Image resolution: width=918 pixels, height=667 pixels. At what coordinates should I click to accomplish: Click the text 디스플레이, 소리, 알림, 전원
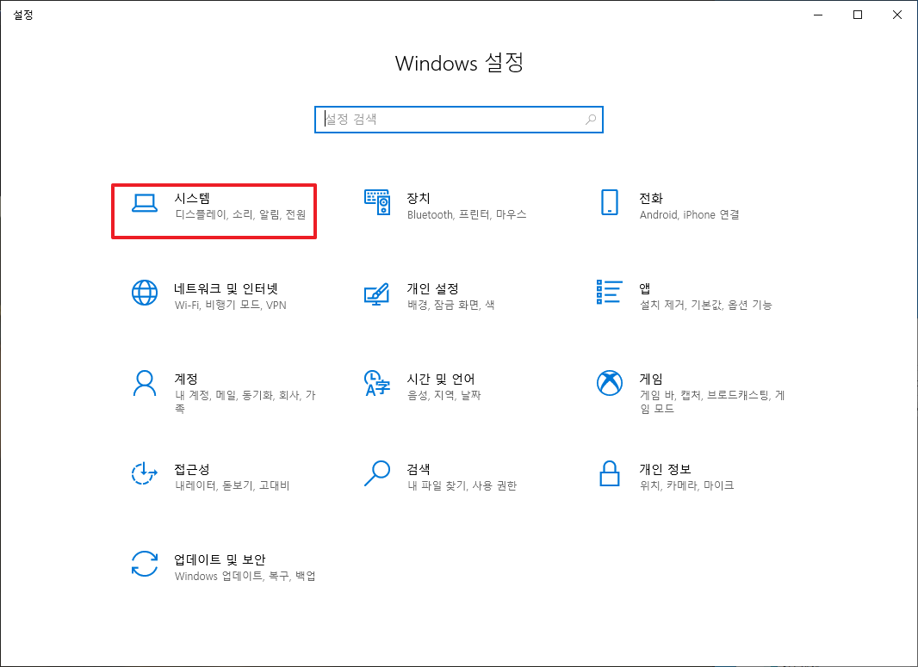pyautogui.click(x=240, y=214)
